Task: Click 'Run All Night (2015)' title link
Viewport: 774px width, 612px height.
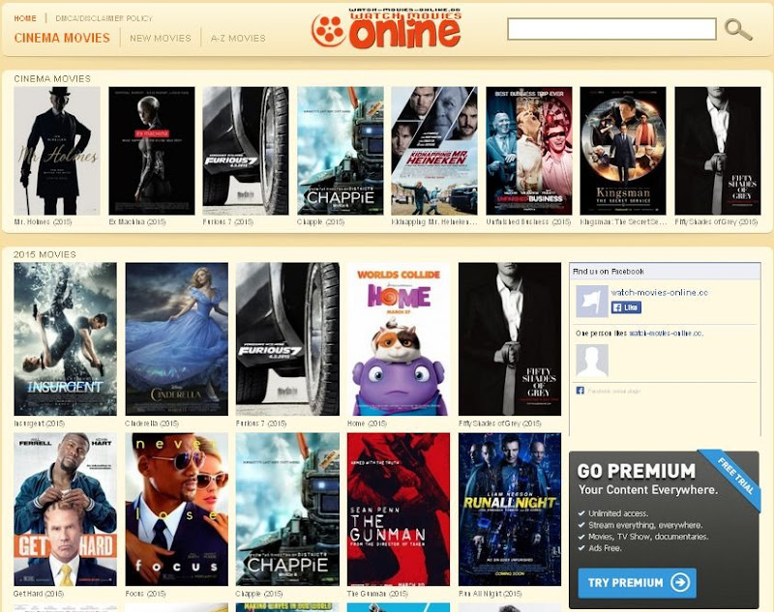Action: [491, 594]
